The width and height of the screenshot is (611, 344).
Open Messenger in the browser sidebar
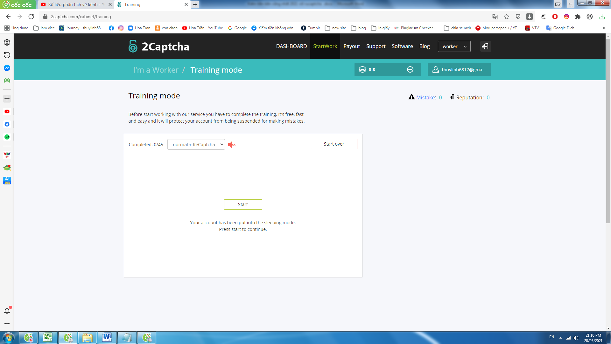7,68
